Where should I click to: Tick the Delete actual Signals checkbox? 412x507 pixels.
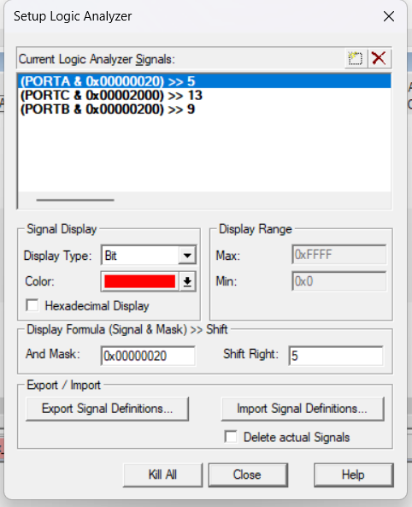point(231,437)
